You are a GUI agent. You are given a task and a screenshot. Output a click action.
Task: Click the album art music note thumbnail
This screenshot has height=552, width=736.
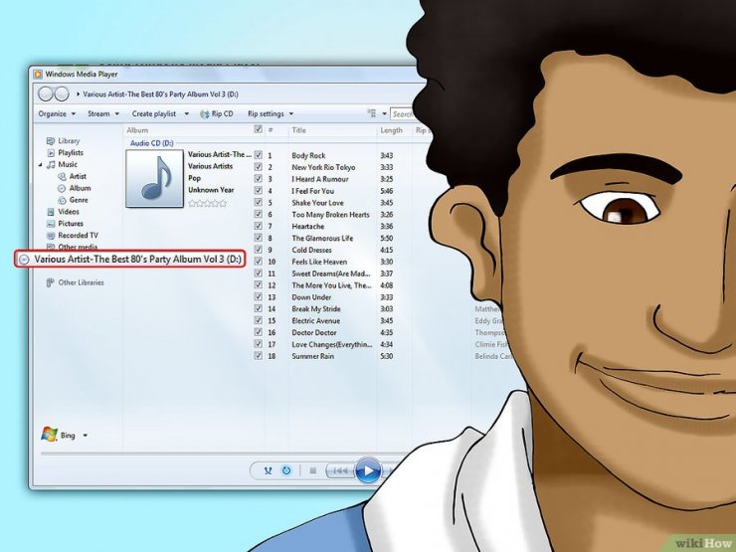(x=154, y=178)
